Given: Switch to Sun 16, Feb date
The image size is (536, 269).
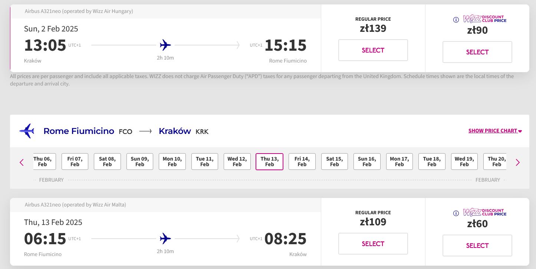Looking at the screenshot, I should click(x=367, y=162).
